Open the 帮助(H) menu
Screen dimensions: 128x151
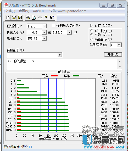(x=38, y=11)
